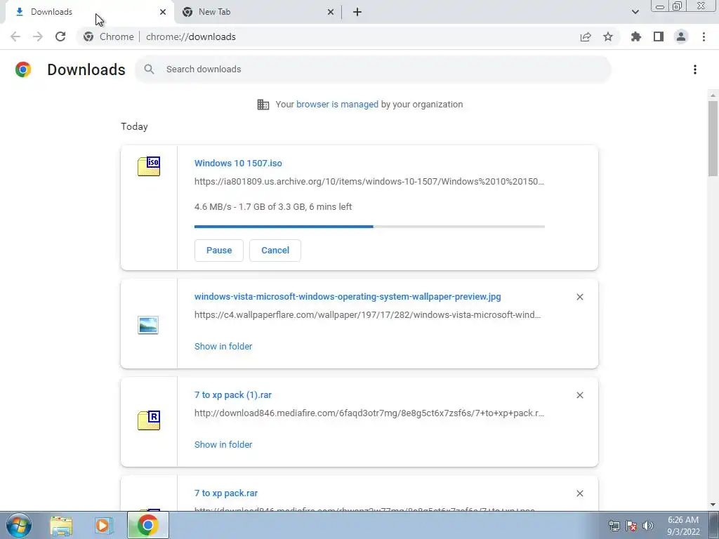The height and width of the screenshot is (539, 719).
Task: Close the New Tab tab
Action: click(x=331, y=12)
